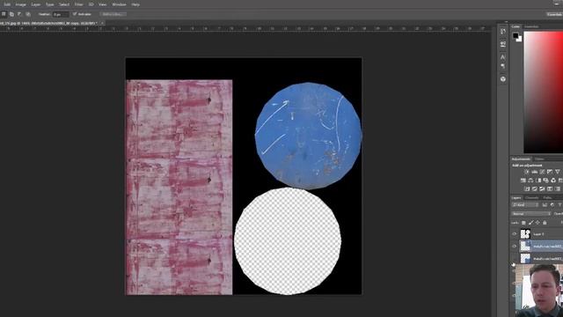Open the Layer menu

(36, 4)
